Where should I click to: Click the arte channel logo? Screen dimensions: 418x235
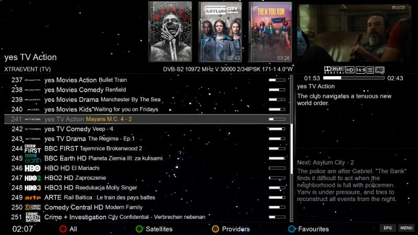click(32, 197)
